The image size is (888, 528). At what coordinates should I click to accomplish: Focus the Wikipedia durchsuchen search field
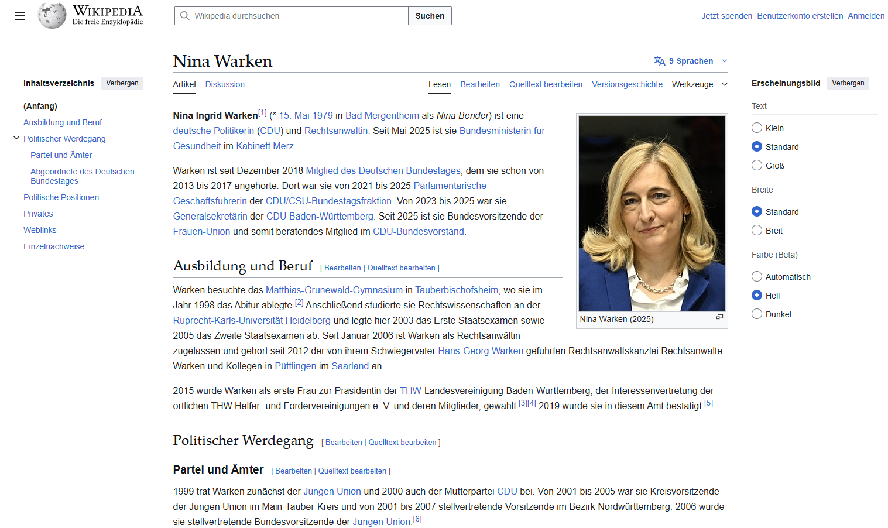point(292,16)
